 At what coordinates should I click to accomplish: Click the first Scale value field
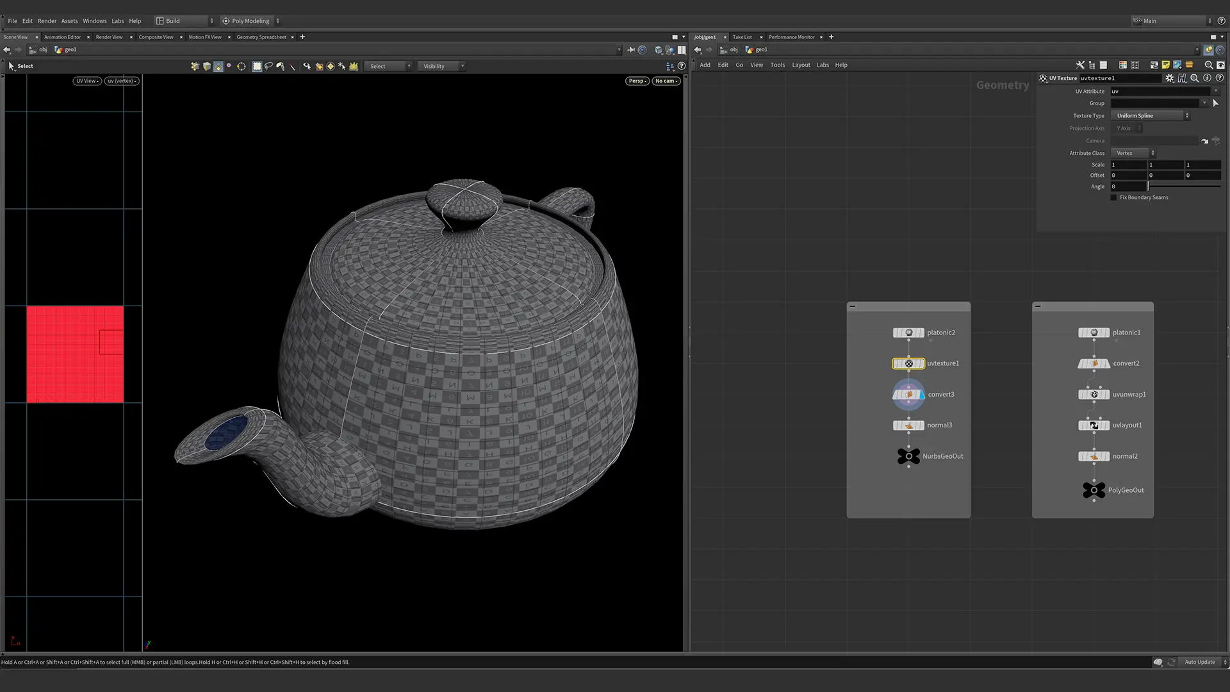coord(1128,165)
